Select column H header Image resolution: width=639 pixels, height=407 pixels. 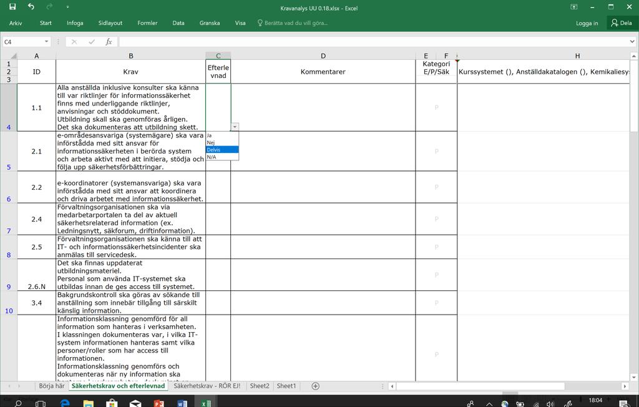(577, 56)
